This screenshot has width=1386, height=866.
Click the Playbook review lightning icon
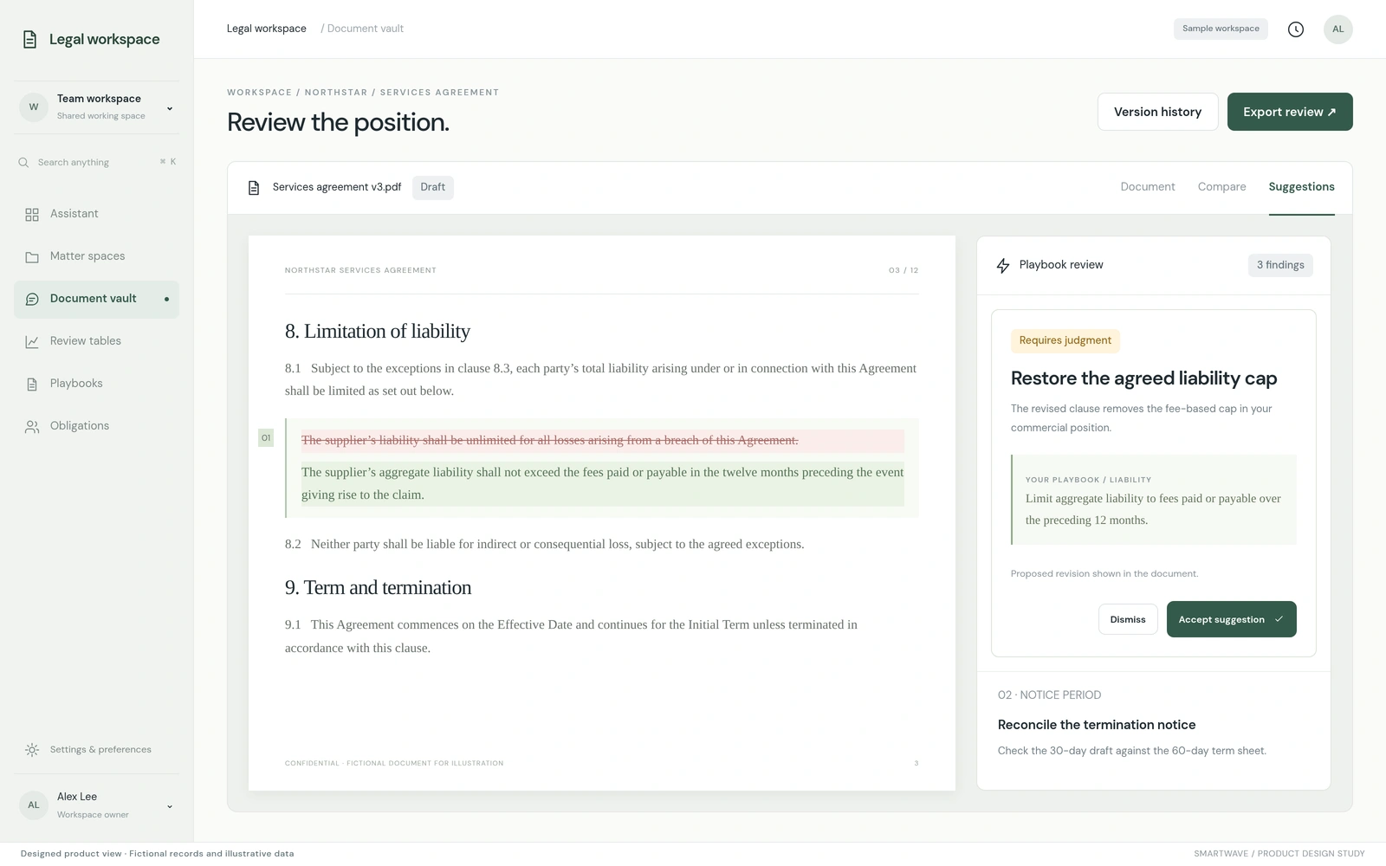click(1003, 265)
